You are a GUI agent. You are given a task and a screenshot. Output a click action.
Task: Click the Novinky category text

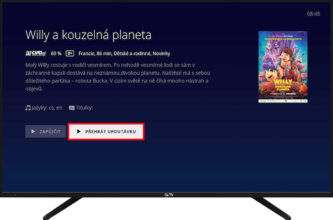tap(161, 53)
